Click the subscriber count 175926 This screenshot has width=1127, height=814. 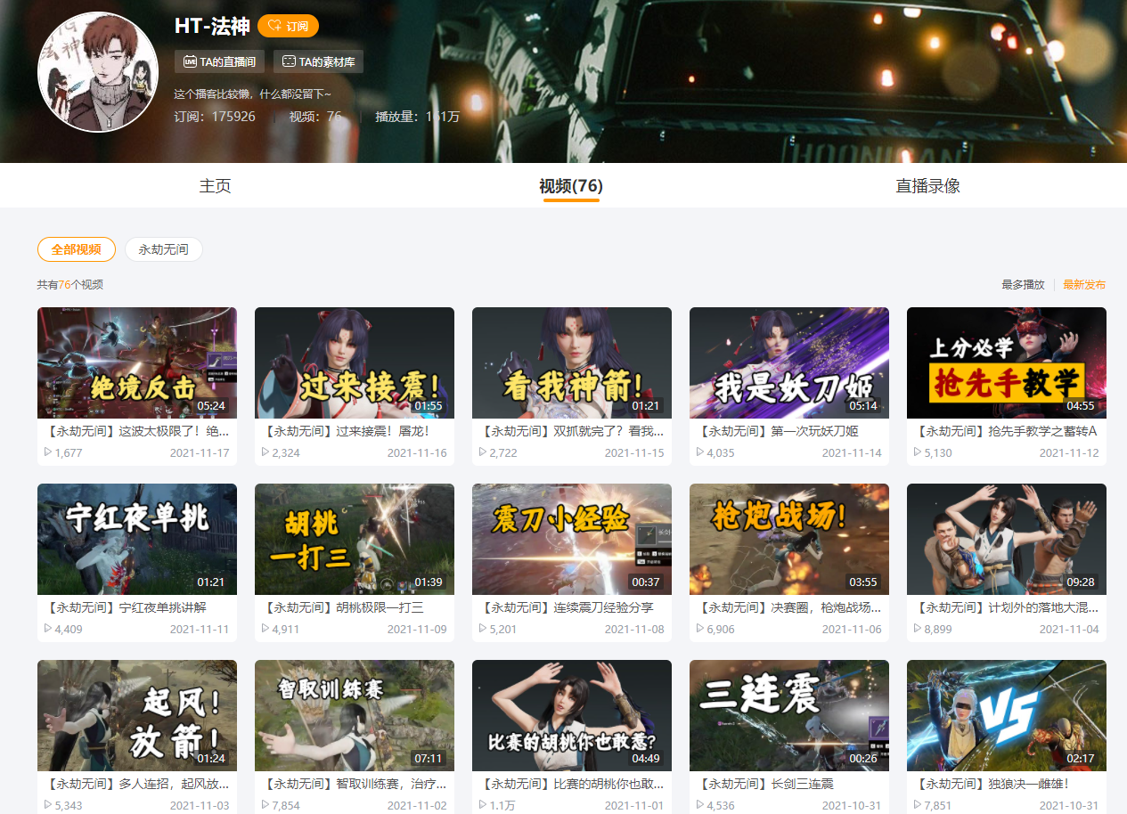[233, 116]
